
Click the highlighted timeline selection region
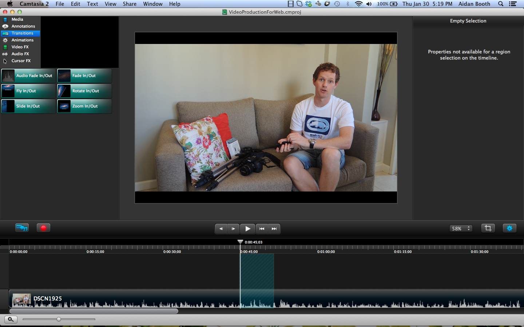point(257,280)
